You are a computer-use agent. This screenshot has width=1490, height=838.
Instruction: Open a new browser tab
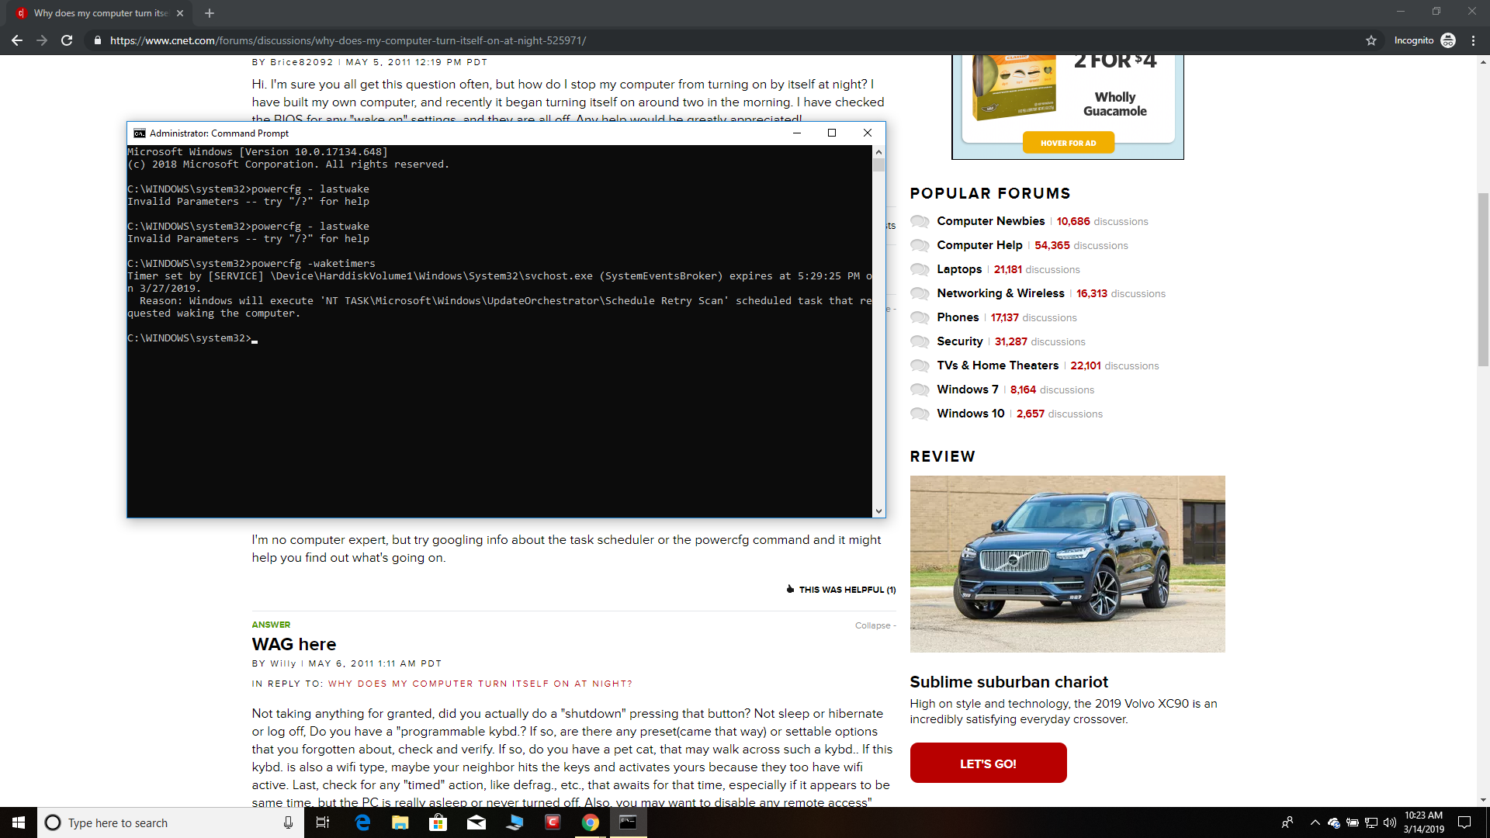[210, 13]
